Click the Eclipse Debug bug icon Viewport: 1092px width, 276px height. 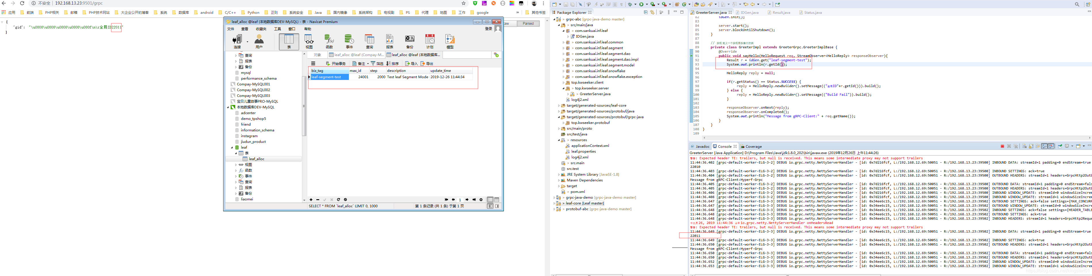(x=630, y=4)
